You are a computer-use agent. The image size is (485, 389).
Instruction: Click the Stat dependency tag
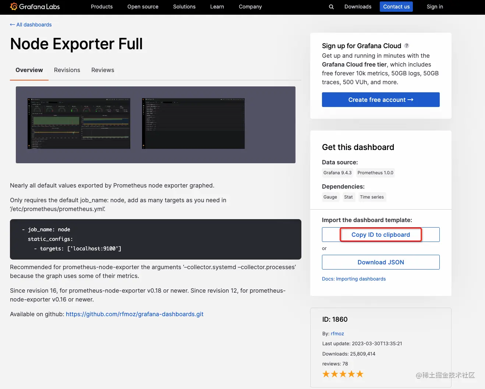click(x=348, y=197)
